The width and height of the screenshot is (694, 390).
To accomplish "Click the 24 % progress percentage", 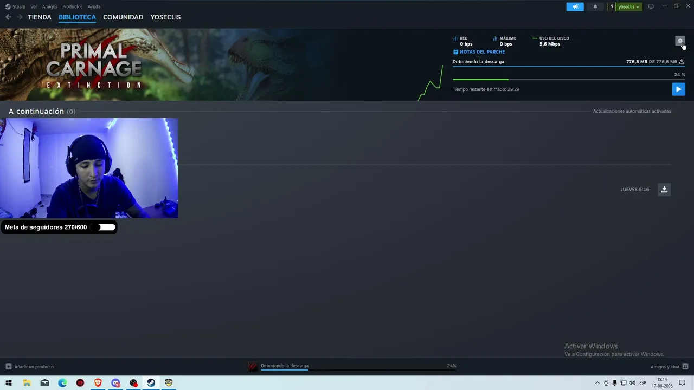I will pyautogui.click(x=679, y=75).
